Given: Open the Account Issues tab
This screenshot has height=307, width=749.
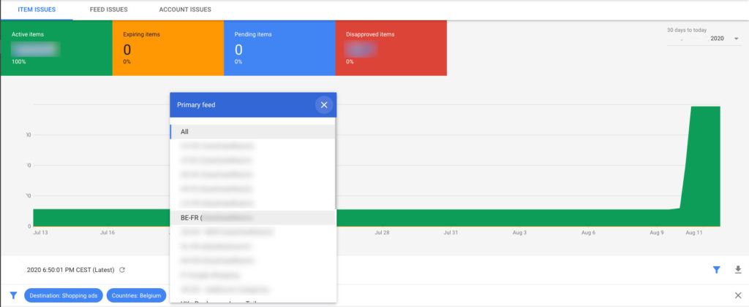Looking at the screenshot, I should [x=185, y=10].
